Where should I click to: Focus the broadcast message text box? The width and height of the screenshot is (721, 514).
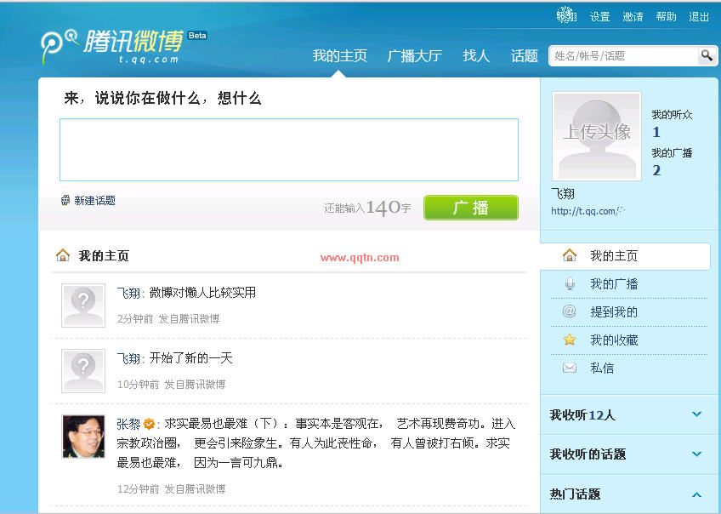coord(289,150)
